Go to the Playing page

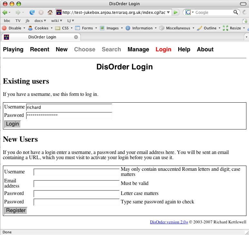tap(13, 49)
